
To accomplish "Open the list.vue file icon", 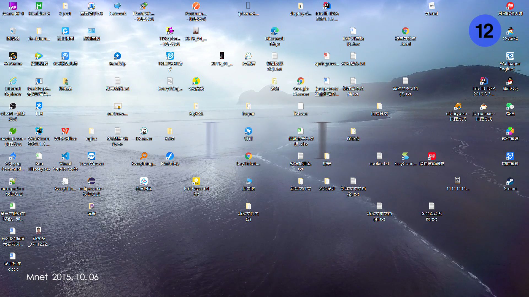I will pos(301,109).
